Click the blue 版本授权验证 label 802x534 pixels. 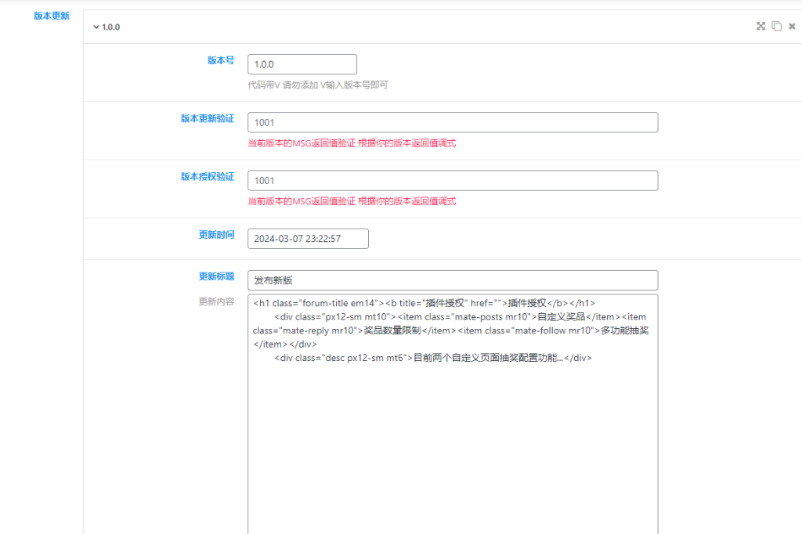tap(209, 175)
